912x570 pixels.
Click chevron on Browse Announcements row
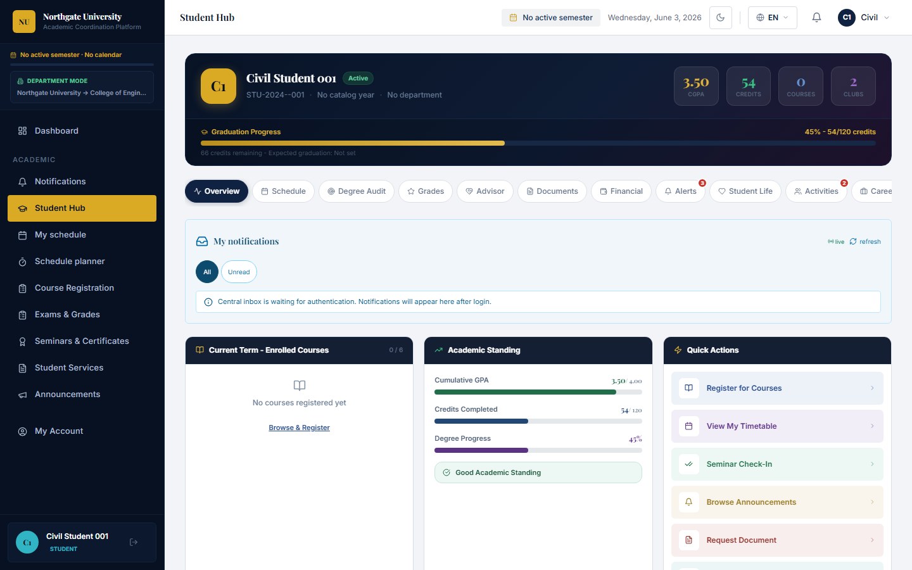pos(872,502)
